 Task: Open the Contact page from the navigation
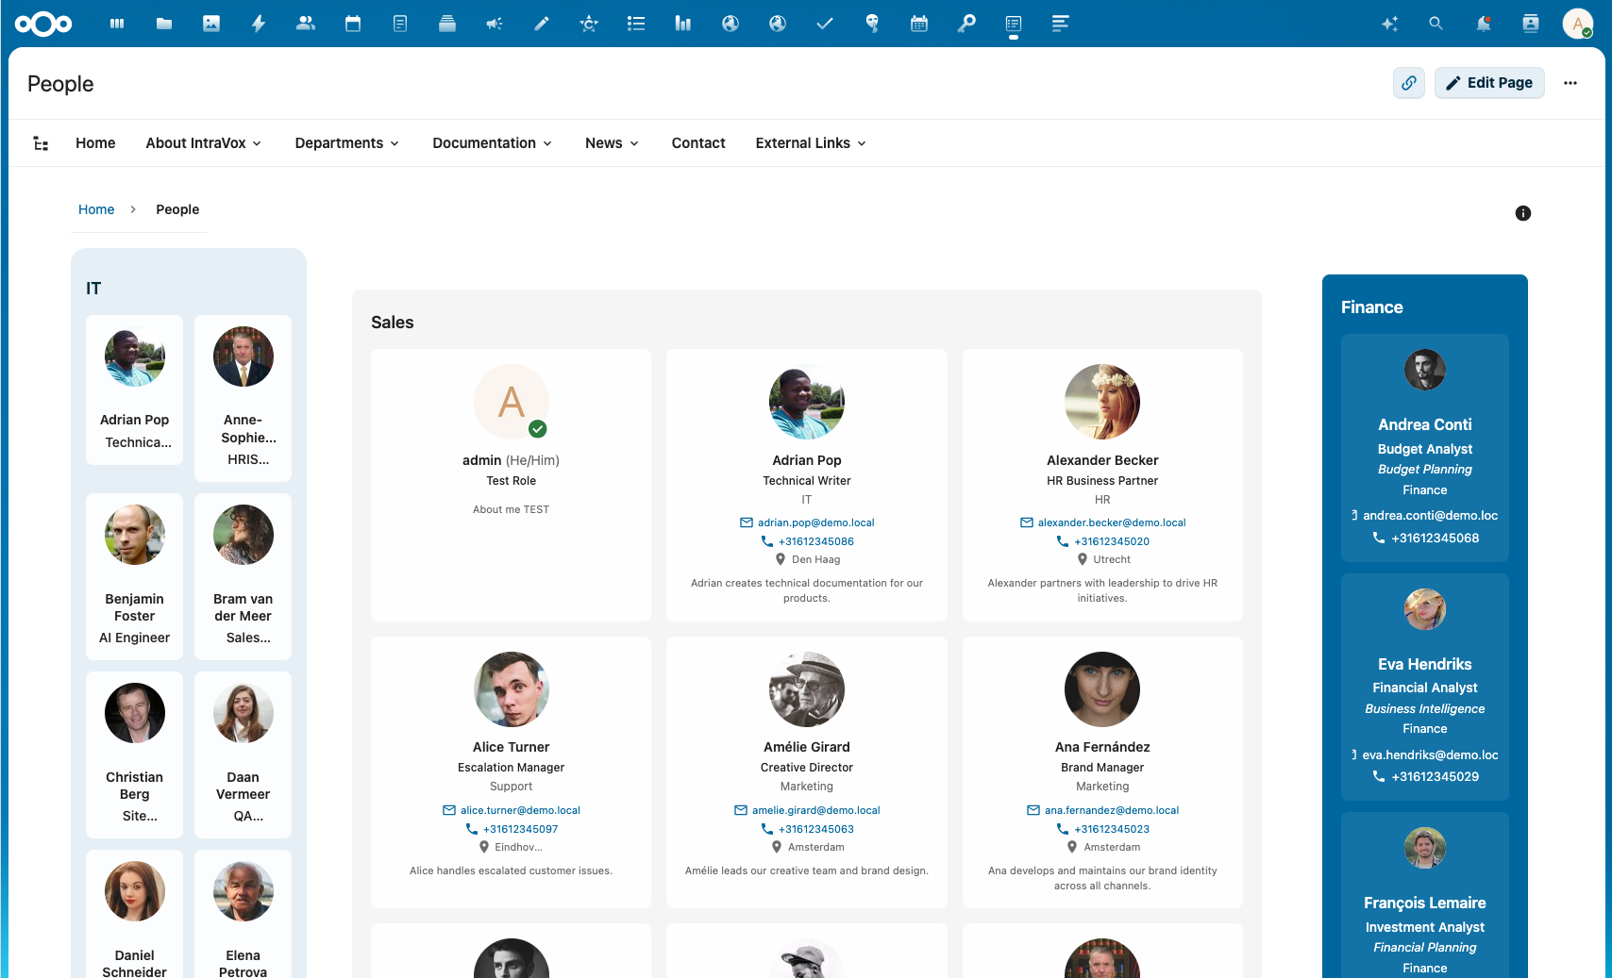point(698,143)
